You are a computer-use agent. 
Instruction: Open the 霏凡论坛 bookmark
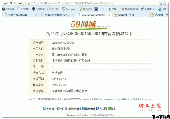point(86,9)
